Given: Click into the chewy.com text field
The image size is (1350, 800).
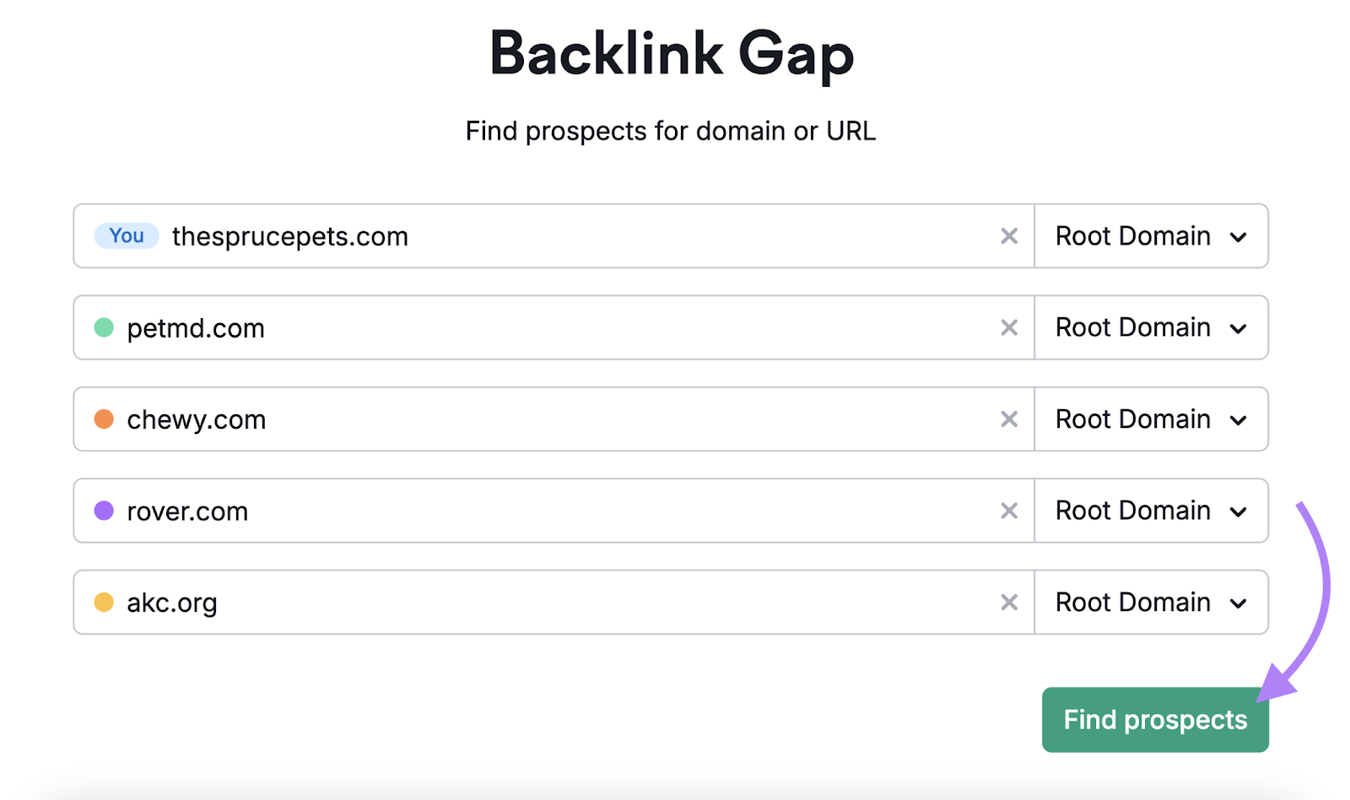Looking at the screenshot, I should [557, 419].
